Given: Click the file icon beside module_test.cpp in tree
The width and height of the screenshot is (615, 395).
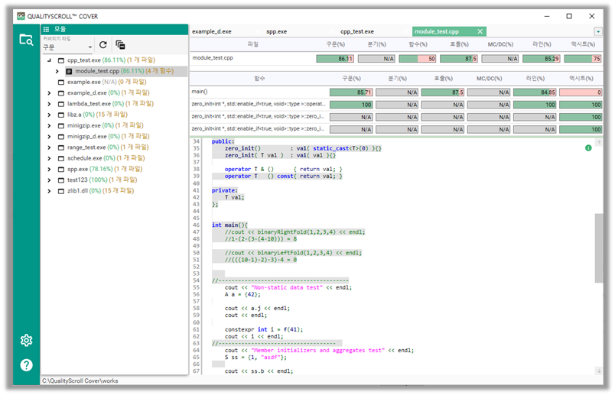Looking at the screenshot, I should pos(69,71).
